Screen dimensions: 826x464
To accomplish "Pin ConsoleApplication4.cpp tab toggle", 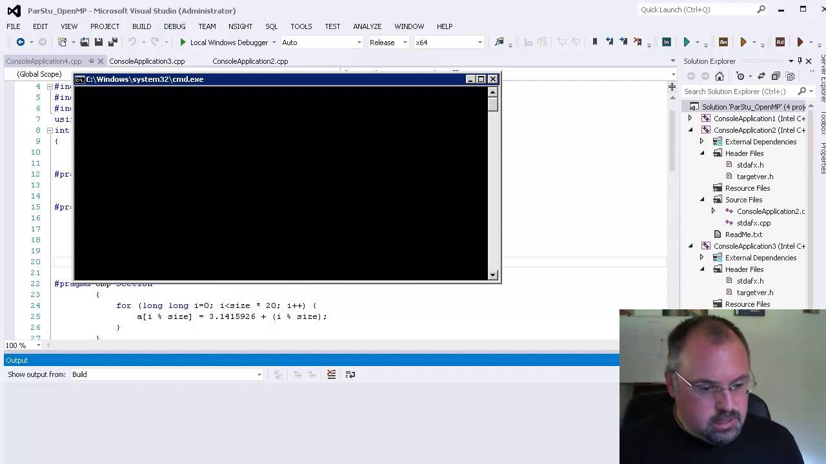I will (91, 61).
